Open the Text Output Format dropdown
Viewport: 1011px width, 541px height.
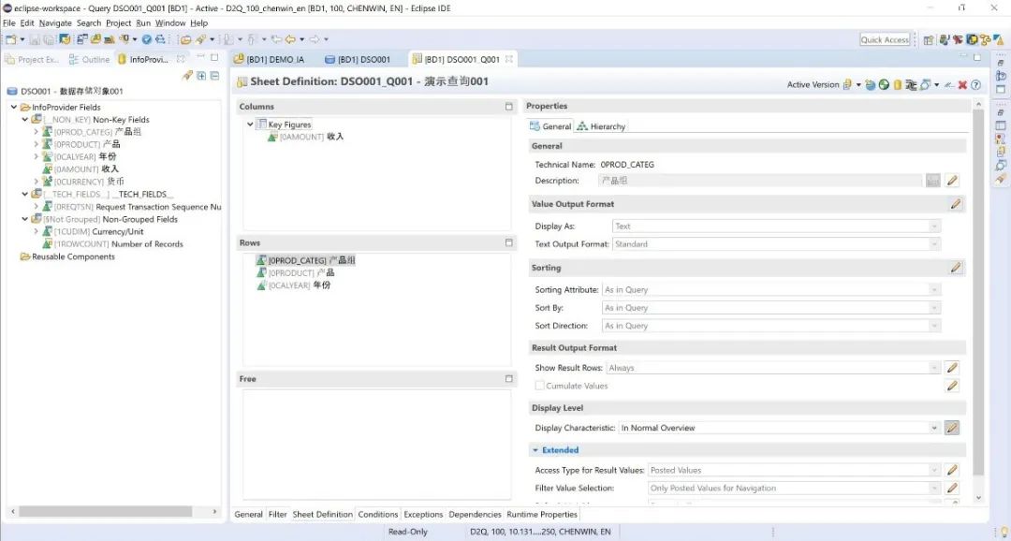934,244
